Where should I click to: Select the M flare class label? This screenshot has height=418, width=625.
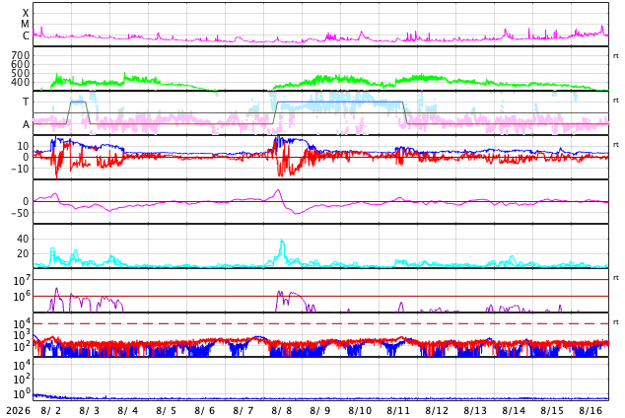click(x=25, y=25)
